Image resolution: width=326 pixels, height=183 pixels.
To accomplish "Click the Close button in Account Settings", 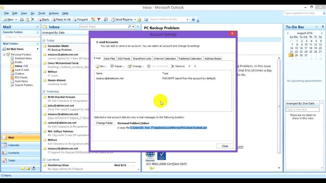I will pyautogui.click(x=225, y=146).
